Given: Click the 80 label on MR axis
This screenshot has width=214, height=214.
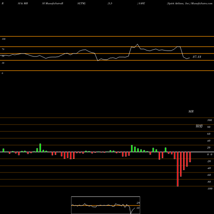Looking at the screenshot, I should pos(209,127).
